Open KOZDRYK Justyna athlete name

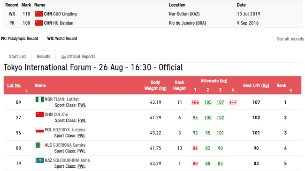click(x=69, y=130)
